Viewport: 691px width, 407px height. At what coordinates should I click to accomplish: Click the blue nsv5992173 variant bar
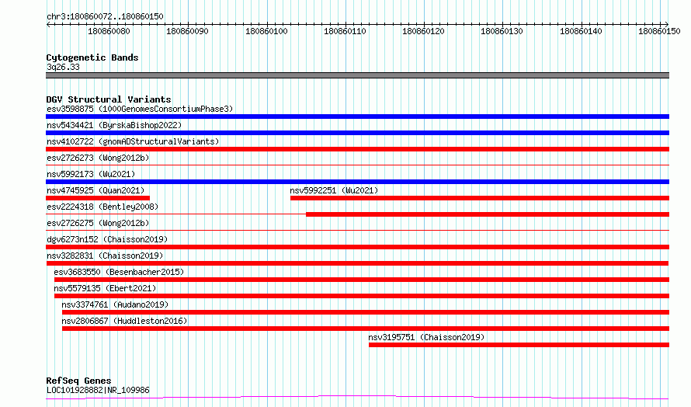[357, 182]
